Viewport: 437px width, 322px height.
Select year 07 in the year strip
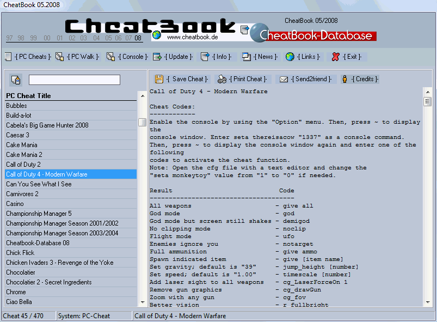(x=128, y=38)
